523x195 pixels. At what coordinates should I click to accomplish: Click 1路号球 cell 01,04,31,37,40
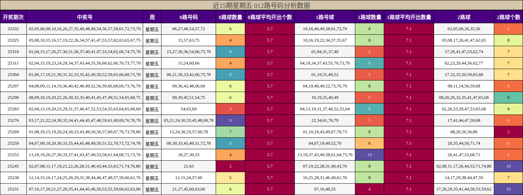[325, 52]
